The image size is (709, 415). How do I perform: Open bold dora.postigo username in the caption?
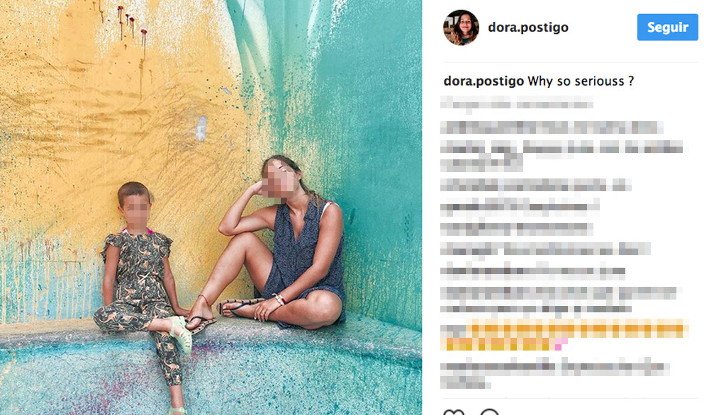pos(484,81)
